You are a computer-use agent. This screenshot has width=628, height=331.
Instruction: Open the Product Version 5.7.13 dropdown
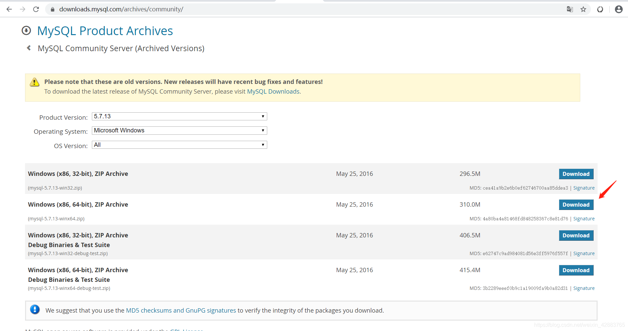tap(179, 116)
